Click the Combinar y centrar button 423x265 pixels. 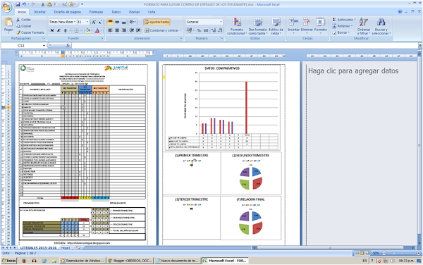point(163,30)
